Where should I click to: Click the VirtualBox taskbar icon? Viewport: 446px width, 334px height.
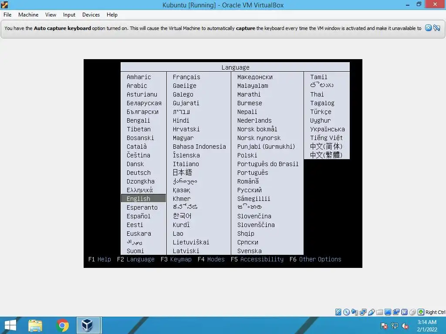point(88,325)
